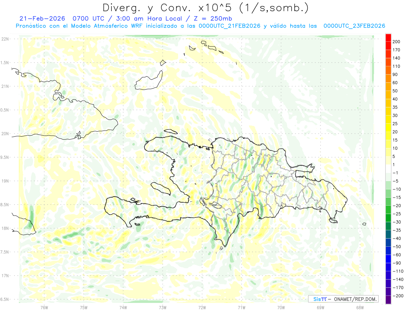Click the 22N latitude axis label
The width and height of the screenshot is (404, 312).
pyautogui.click(x=5, y=39)
